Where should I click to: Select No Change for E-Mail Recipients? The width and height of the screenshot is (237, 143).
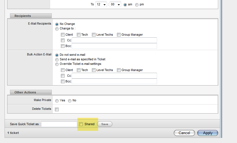[x=57, y=24]
